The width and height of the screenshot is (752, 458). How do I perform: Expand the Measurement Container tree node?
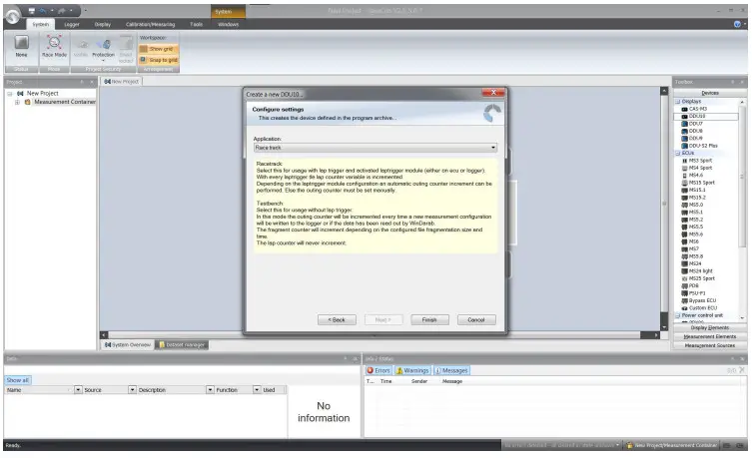pos(17,102)
